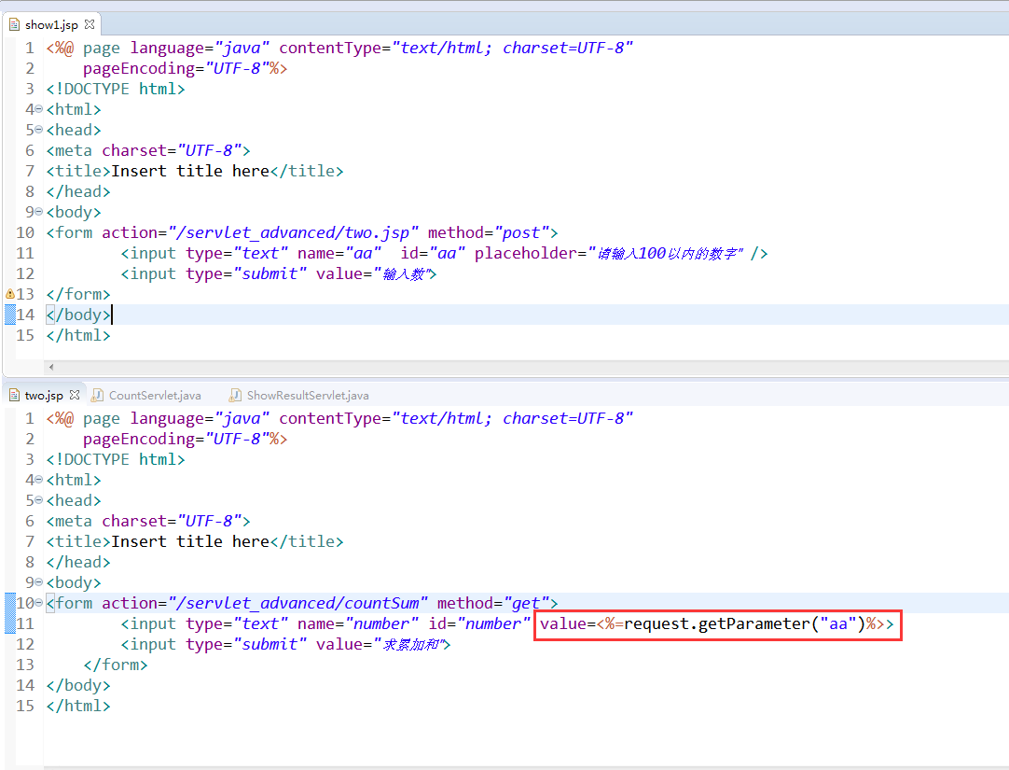1009x770 pixels.
Task: Open the CountServlet.java tab
Action: [x=155, y=396]
